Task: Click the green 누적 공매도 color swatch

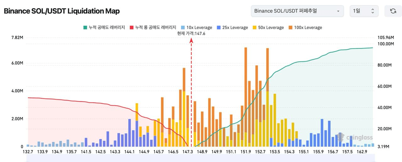Action: click(85, 28)
